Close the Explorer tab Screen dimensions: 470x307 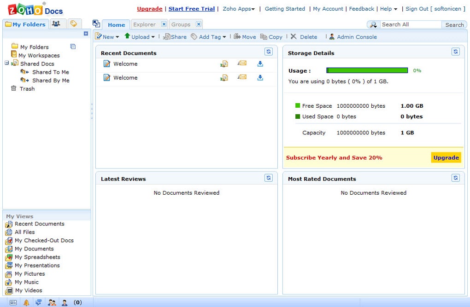coord(164,24)
